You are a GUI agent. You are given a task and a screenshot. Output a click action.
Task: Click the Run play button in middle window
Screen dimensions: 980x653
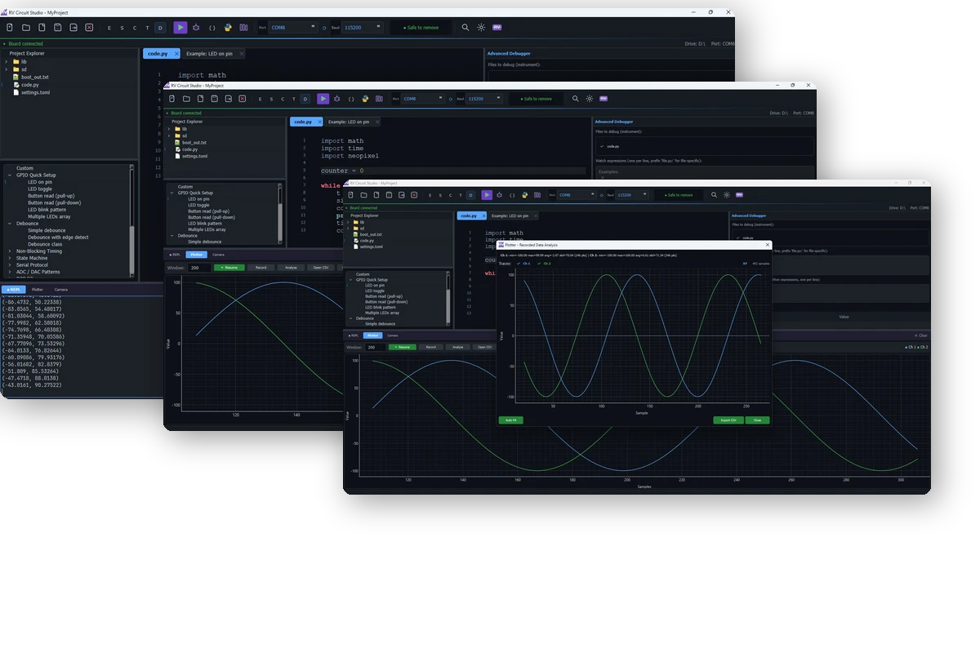point(323,99)
